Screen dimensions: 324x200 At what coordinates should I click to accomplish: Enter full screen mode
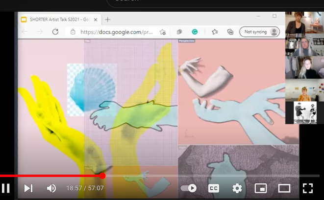(x=308, y=188)
